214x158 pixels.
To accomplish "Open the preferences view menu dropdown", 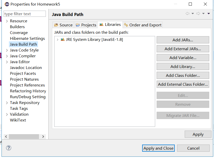I will pos(209,13).
